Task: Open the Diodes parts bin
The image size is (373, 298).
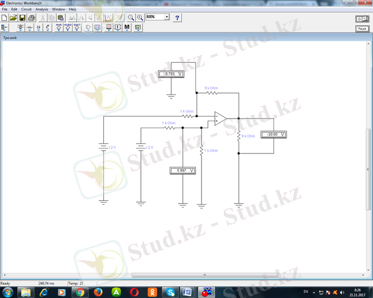Action: click(38, 28)
